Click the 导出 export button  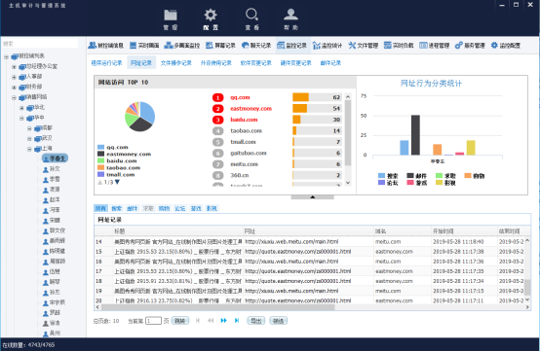[x=256, y=321]
